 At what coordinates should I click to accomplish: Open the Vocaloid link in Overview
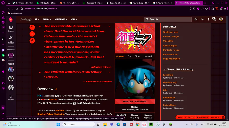coord(60,111)
